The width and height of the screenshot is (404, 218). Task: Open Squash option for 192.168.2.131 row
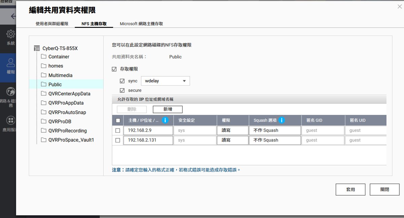point(275,140)
